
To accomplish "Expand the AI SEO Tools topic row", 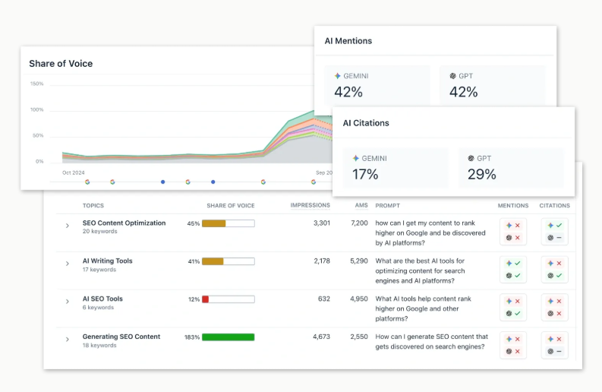I will click(x=68, y=302).
